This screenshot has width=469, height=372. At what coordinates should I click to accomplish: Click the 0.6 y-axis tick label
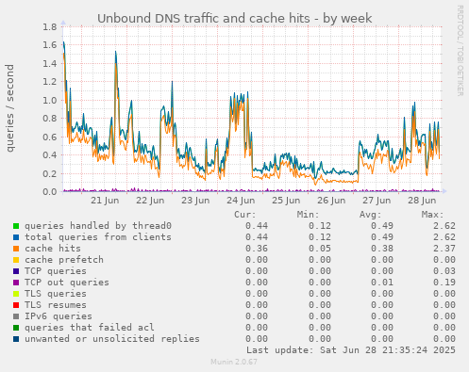pyautogui.click(x=50, y=137)
